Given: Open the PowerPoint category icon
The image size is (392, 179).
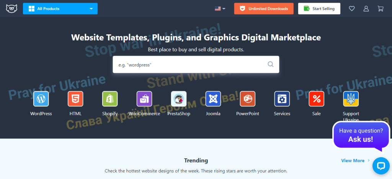Looking at the screenshot, I should point(248,99).
